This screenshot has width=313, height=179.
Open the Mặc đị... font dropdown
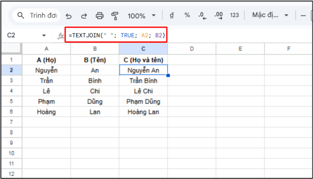coord(270,15)
